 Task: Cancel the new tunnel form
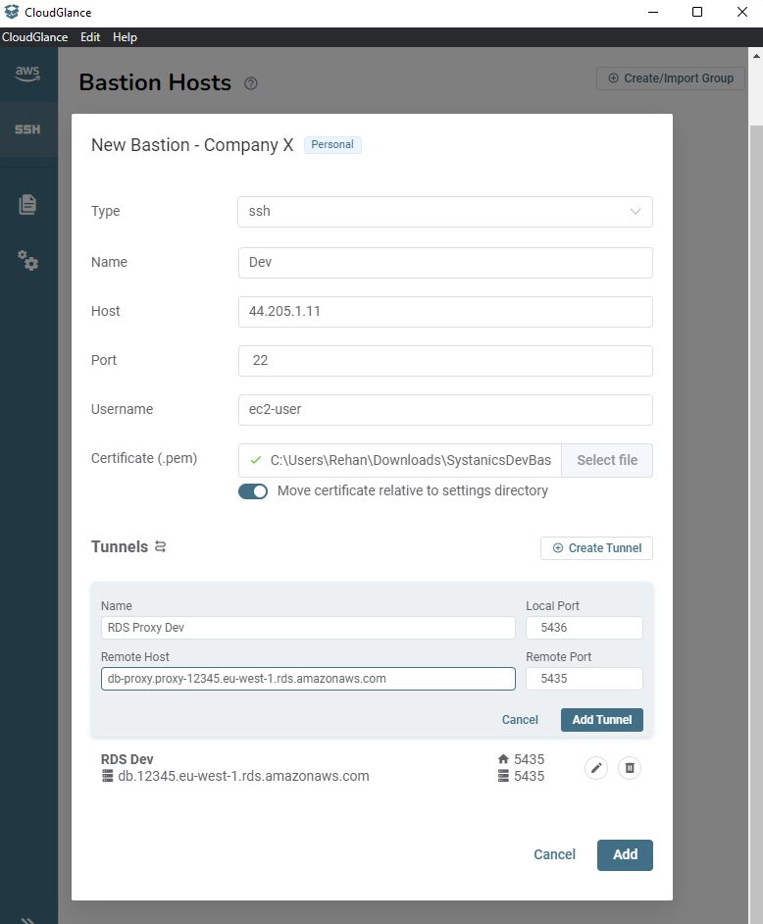(520, 720)
